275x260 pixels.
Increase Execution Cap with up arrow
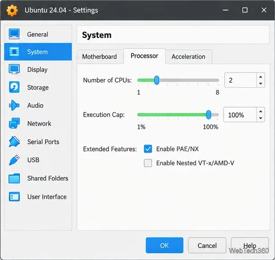click(x=261, y=111)
